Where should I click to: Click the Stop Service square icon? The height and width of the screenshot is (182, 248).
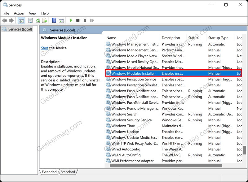coord(78,20)
